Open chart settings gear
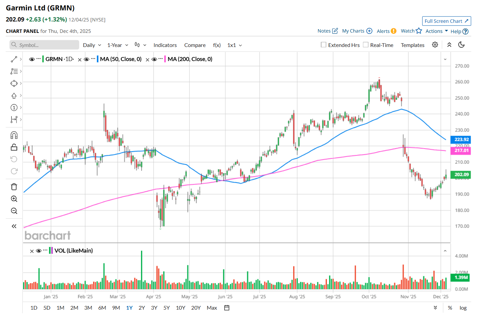The image size is (487, 315). (435, 45)
